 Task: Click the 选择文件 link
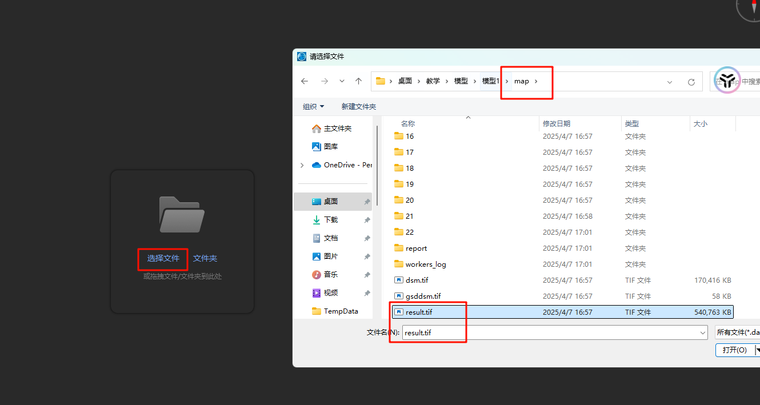point(163,259)
